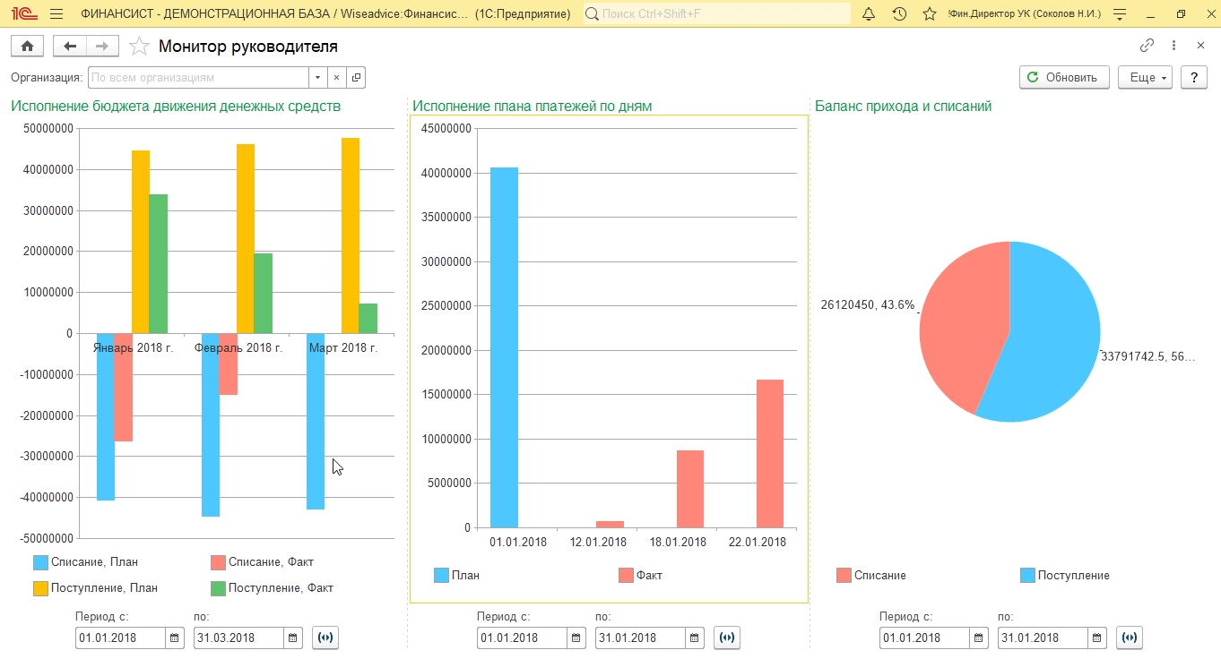Open calendar for payments chart start date

click(x=576, y=638)
